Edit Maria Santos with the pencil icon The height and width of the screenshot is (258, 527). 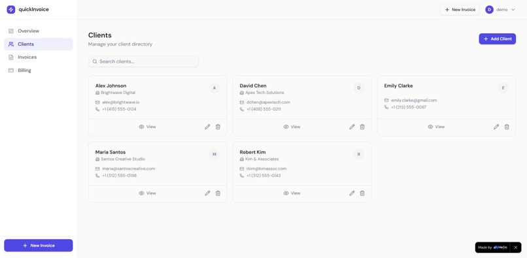[207, 193]
